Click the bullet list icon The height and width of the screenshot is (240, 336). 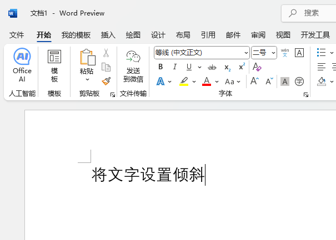point(321,53)
